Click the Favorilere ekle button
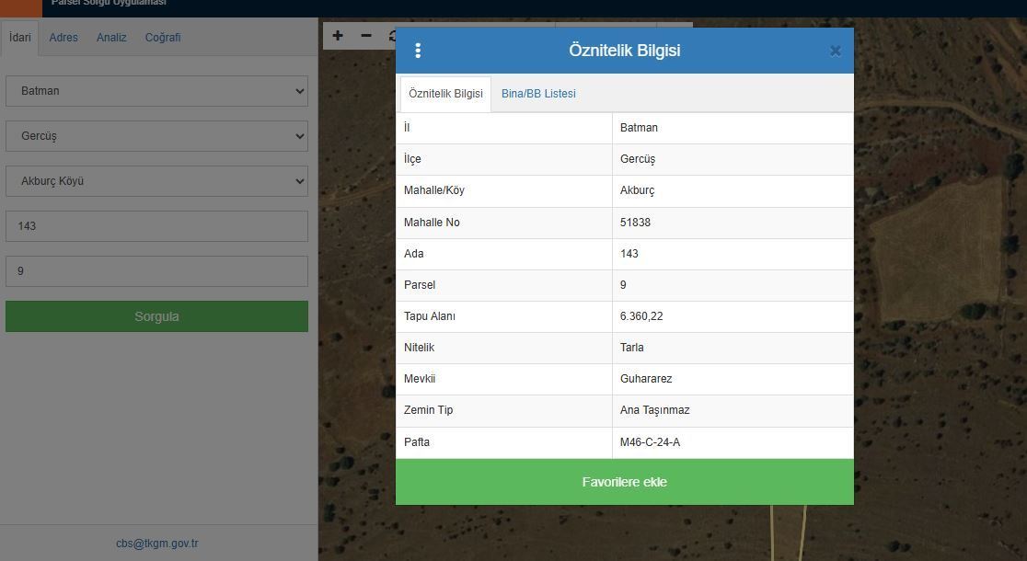The height and width of the screenshot is (561, 1027). 624,482
